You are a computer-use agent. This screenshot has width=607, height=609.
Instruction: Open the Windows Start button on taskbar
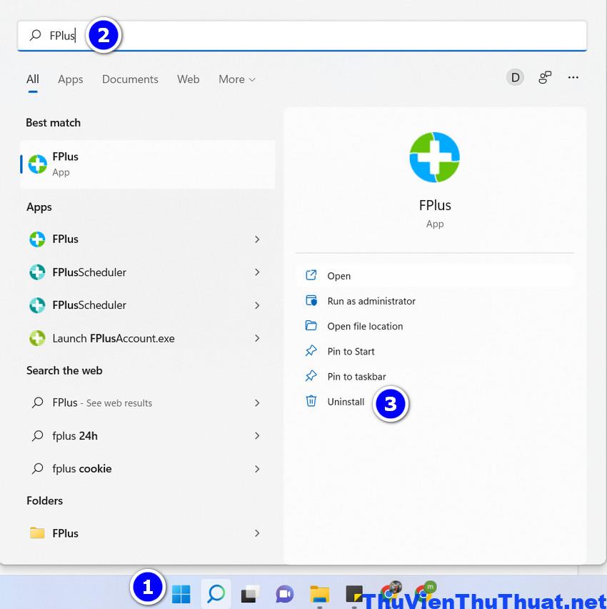coord(181,594)
